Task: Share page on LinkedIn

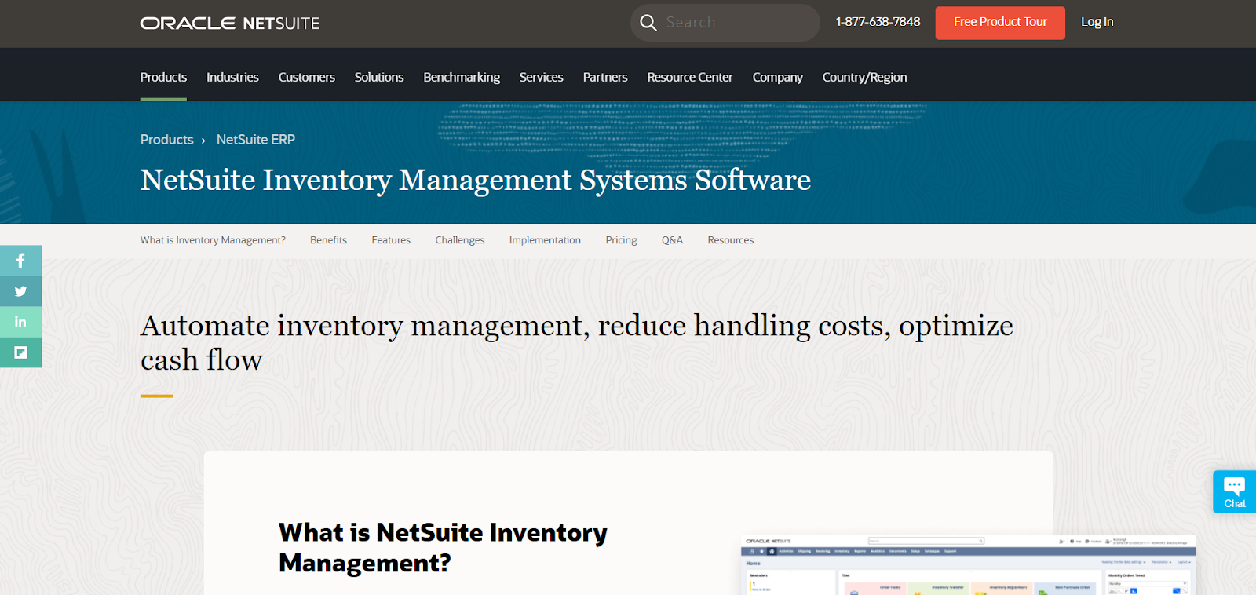Action: tap(20, 322)
